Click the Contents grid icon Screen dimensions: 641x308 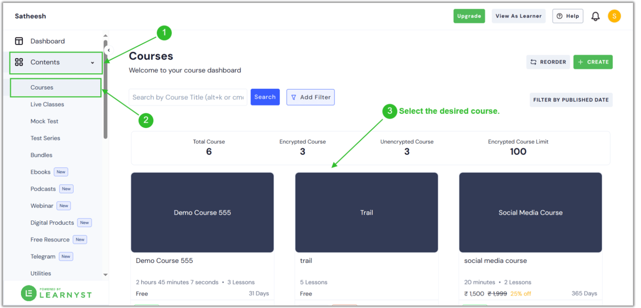tap(19, 62)
